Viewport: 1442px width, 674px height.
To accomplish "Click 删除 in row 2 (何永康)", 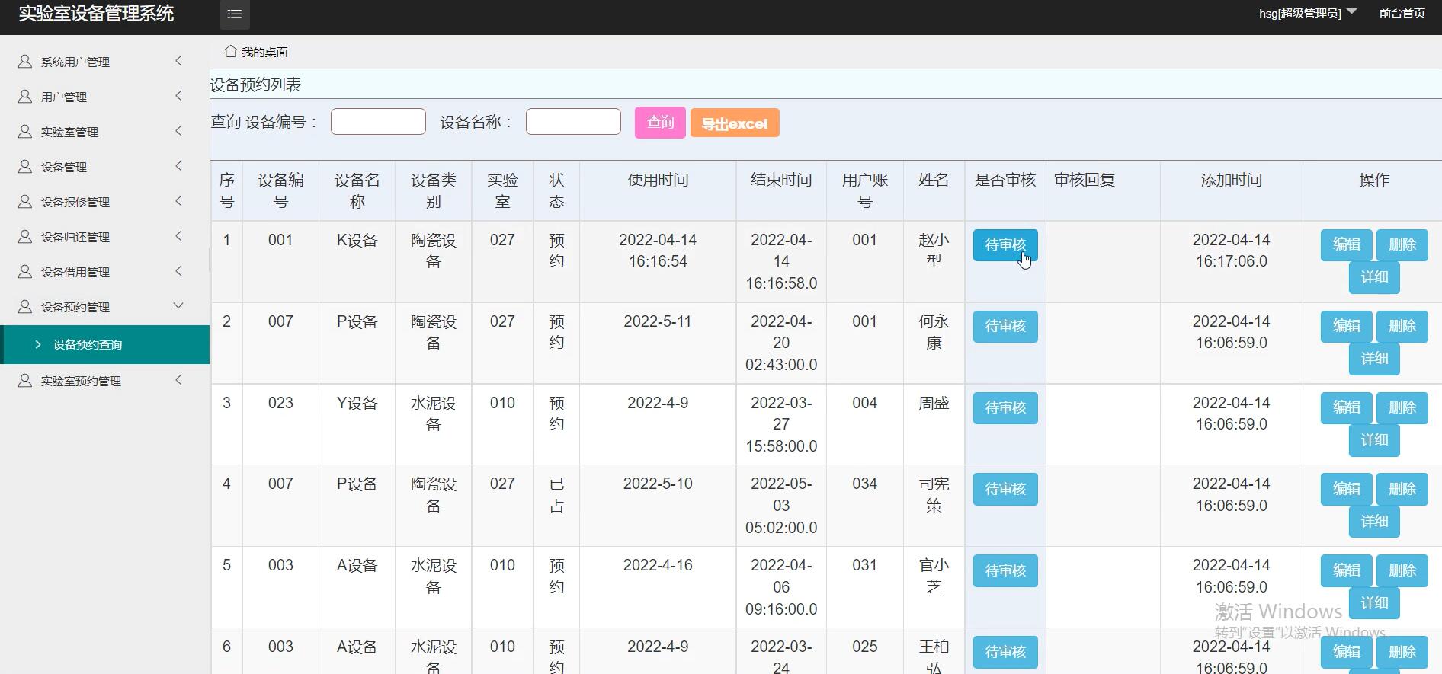I will tap(1402, 326).
